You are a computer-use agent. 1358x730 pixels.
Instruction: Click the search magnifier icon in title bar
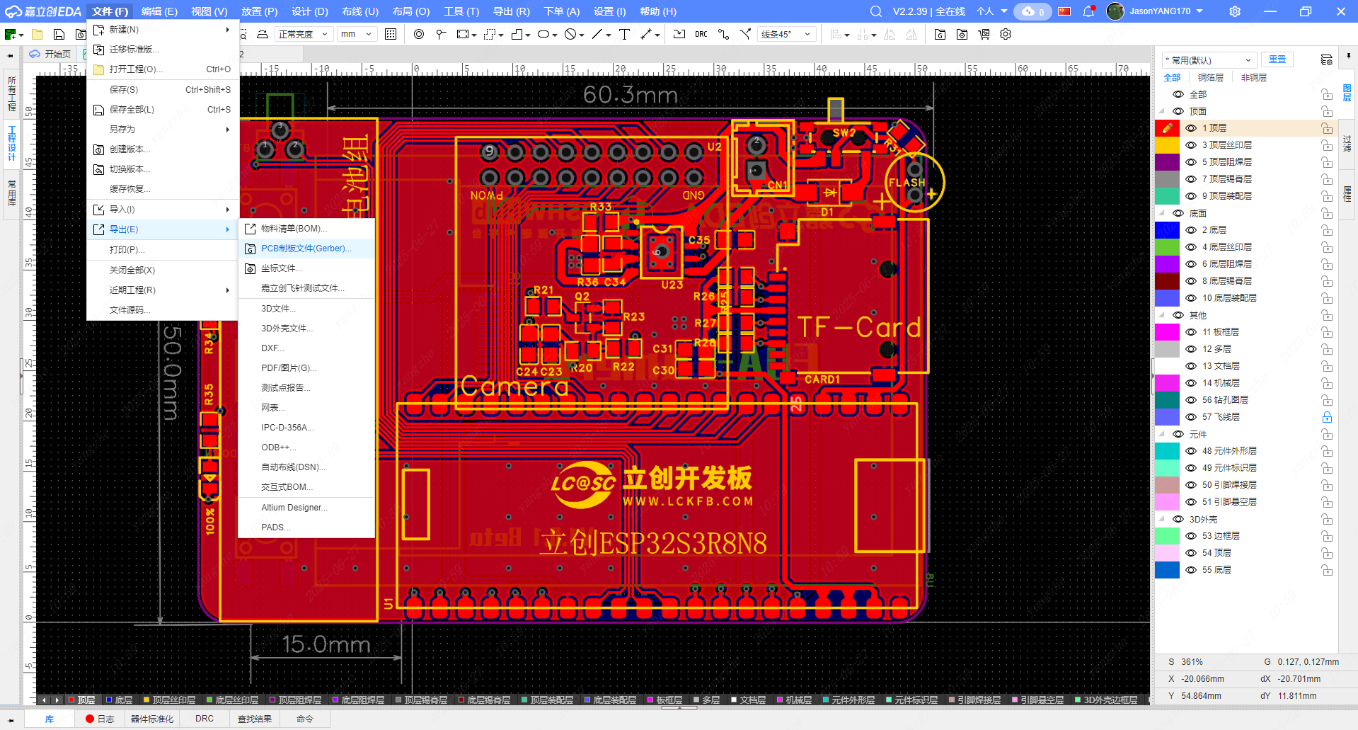coord(876,11)
